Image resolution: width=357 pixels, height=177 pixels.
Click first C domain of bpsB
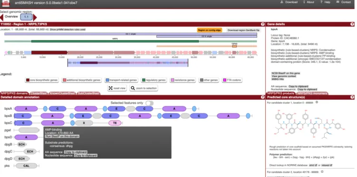[23, 116]
